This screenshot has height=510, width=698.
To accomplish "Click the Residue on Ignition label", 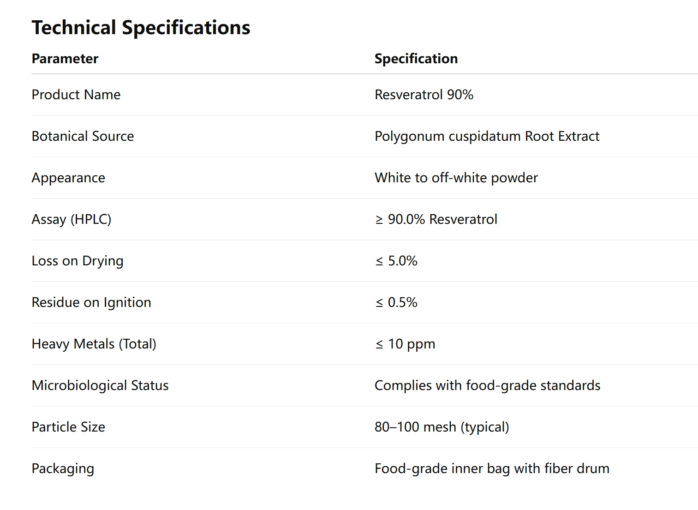I will coord(91,302).
